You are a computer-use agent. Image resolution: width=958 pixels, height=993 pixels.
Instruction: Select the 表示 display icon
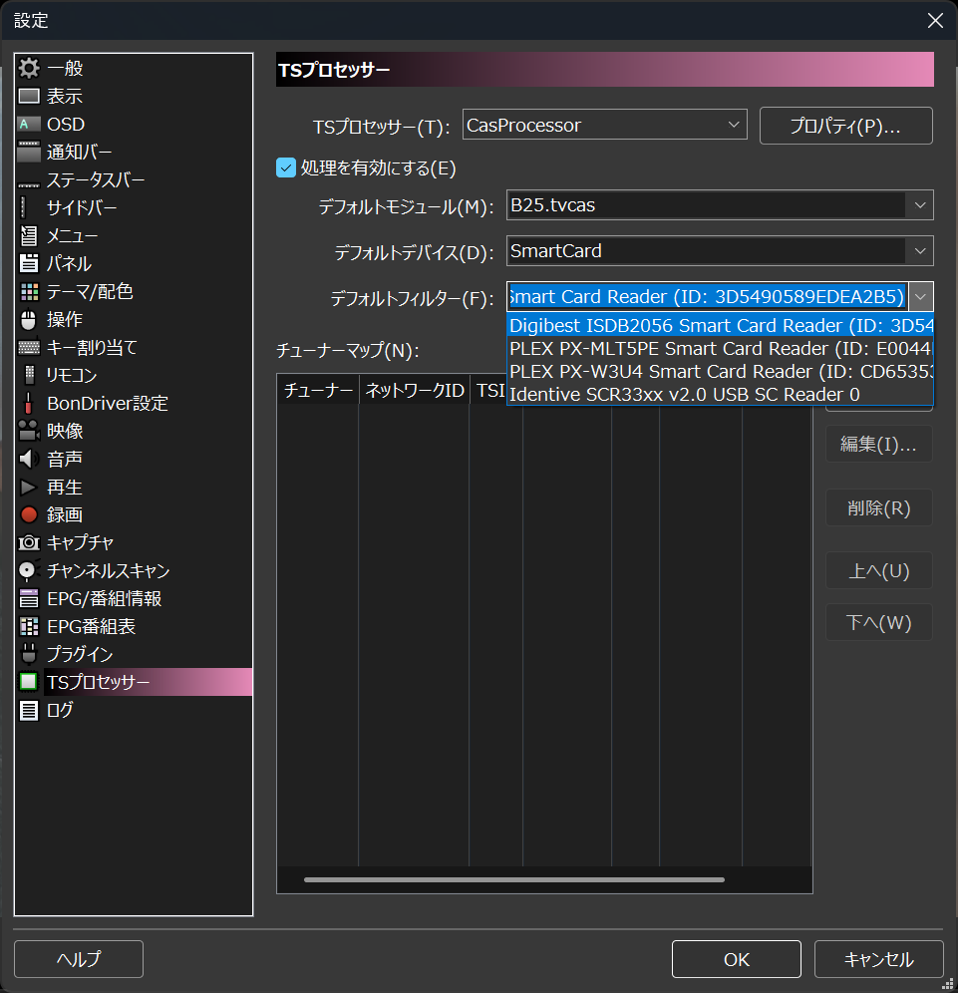tap(29, 96)
